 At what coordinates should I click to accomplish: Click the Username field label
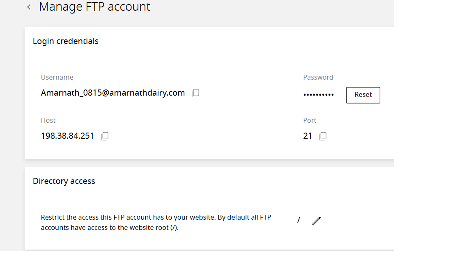[57, 77]
